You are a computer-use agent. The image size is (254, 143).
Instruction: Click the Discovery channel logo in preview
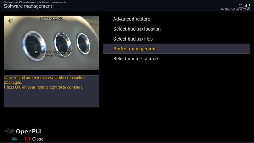10,21
